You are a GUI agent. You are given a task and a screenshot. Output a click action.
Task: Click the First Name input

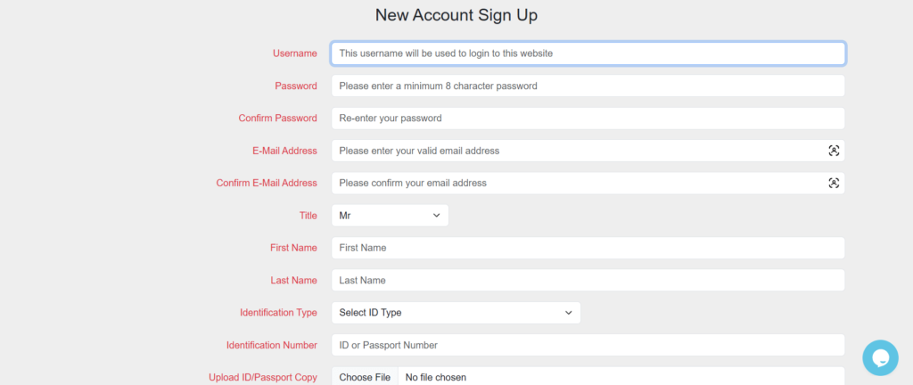point(588,248)
